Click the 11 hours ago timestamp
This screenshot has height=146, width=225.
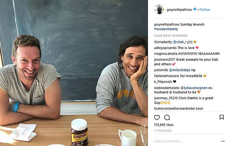(x=163, y=131)
